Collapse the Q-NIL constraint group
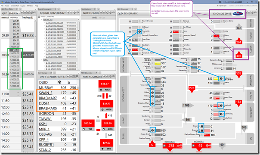This screenshot has width=260, height=155. pos(42,60)
